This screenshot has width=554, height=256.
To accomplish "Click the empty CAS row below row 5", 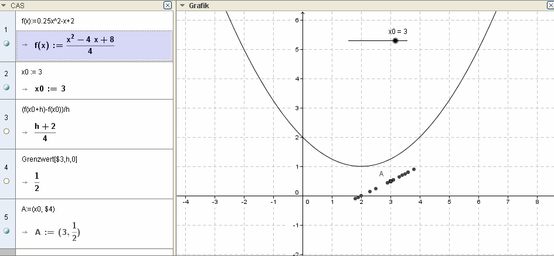I will point(88,252).
